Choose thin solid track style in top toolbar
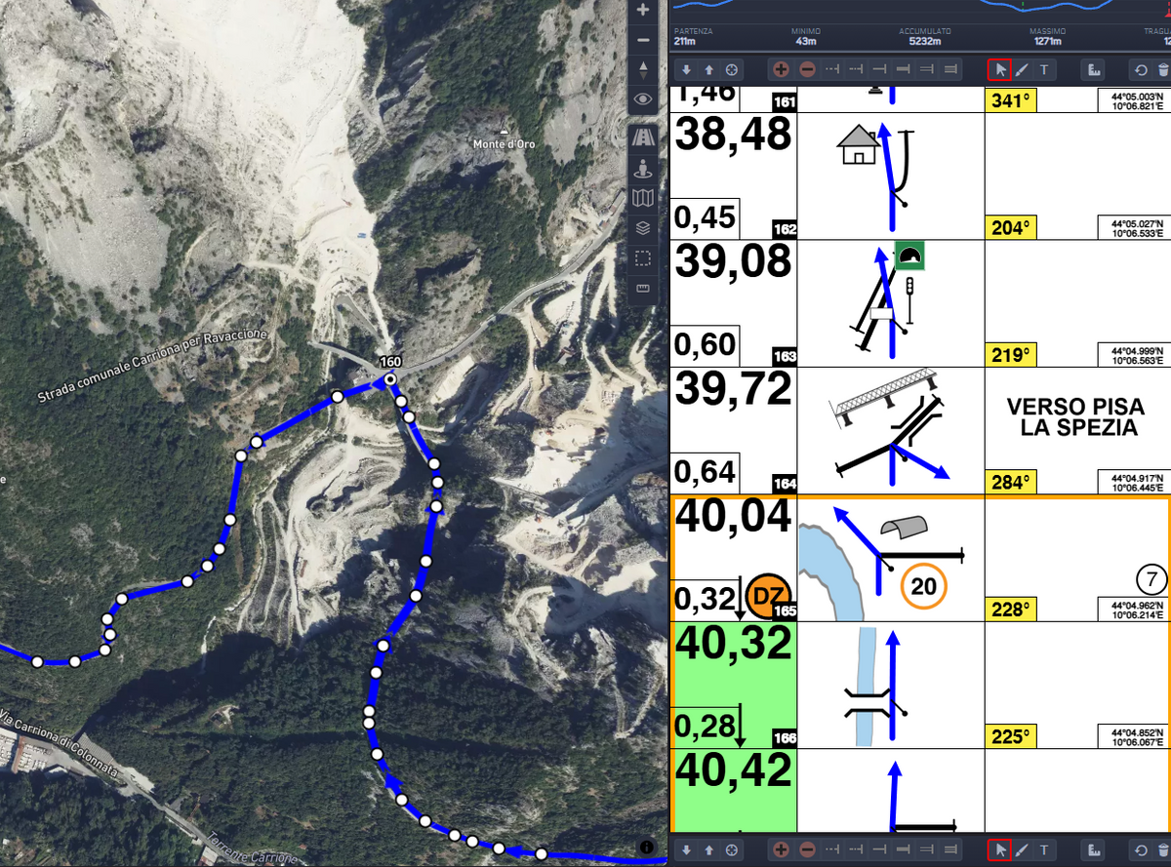 [880, 70]
